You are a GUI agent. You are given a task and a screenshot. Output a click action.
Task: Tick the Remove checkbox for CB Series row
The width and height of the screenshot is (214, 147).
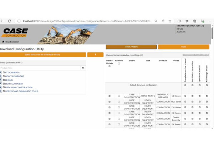pos(119,96)
